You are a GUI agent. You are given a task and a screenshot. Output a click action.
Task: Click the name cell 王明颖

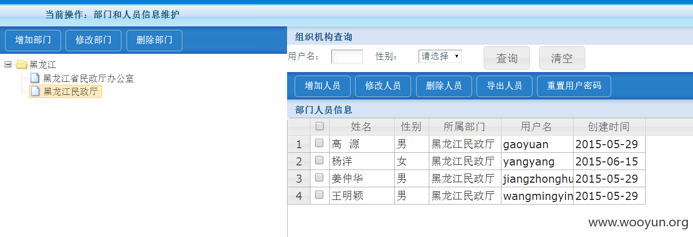coord(362,196)
